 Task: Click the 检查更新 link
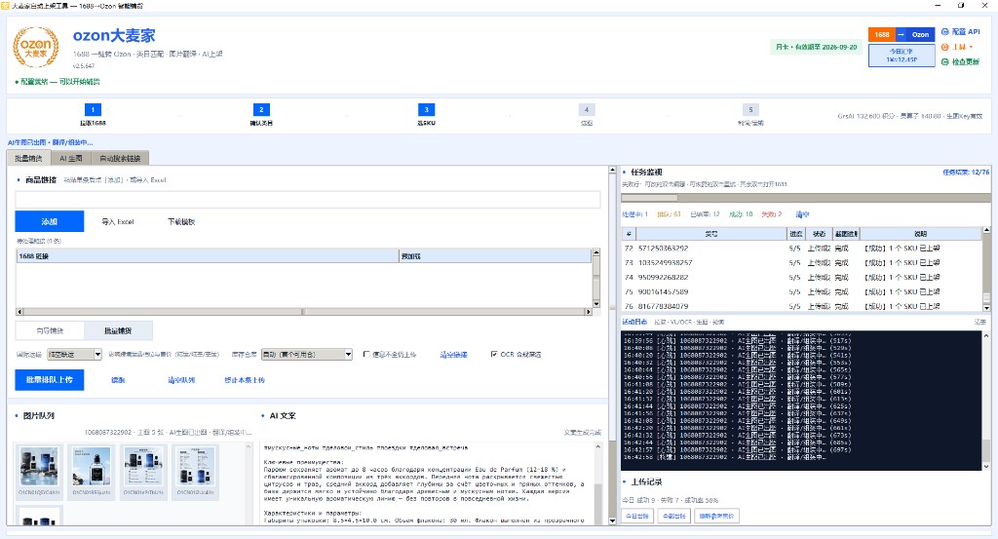point(966,61)
